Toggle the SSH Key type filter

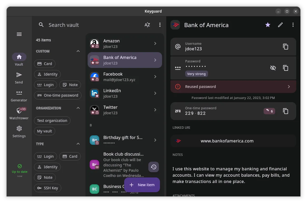[48, 188]
